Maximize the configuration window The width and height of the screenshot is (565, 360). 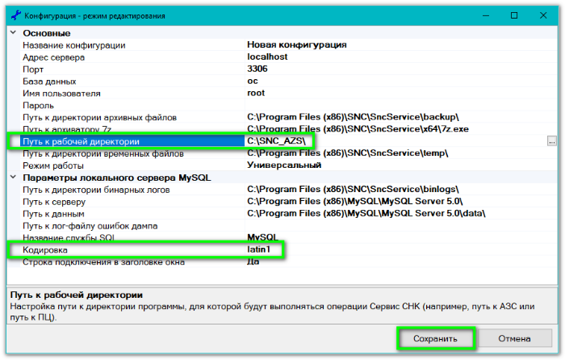tap(514, 15)
